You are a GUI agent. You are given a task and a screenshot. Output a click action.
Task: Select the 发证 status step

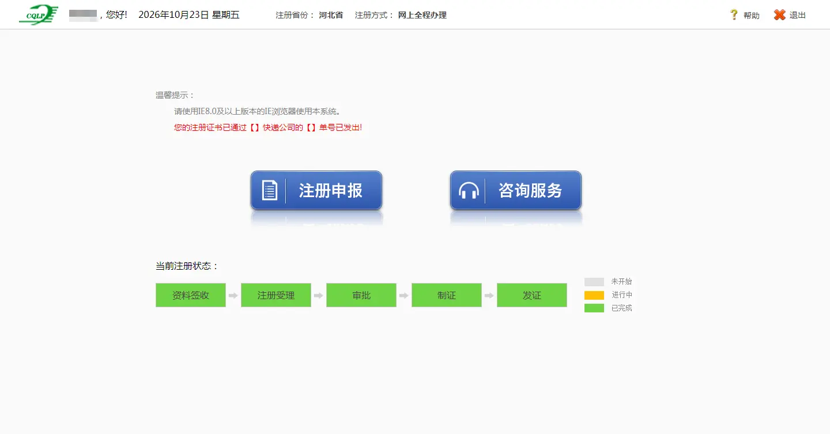pyautogui.click(x=532, y=295)
